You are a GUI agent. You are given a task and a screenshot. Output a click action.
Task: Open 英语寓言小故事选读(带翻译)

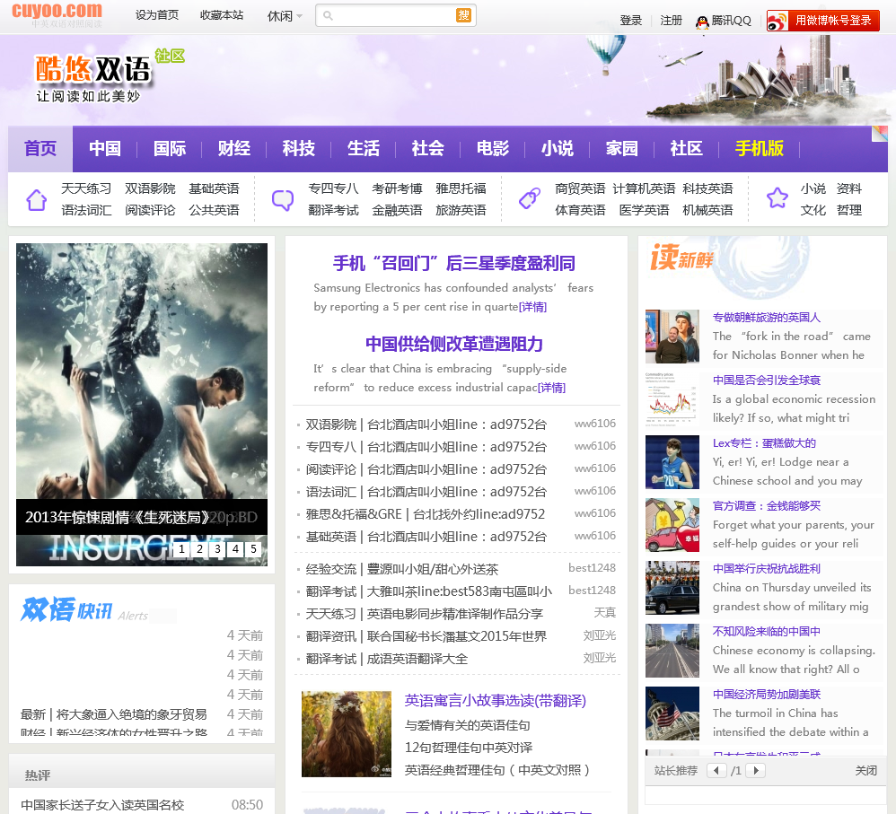tap(496, 701)
